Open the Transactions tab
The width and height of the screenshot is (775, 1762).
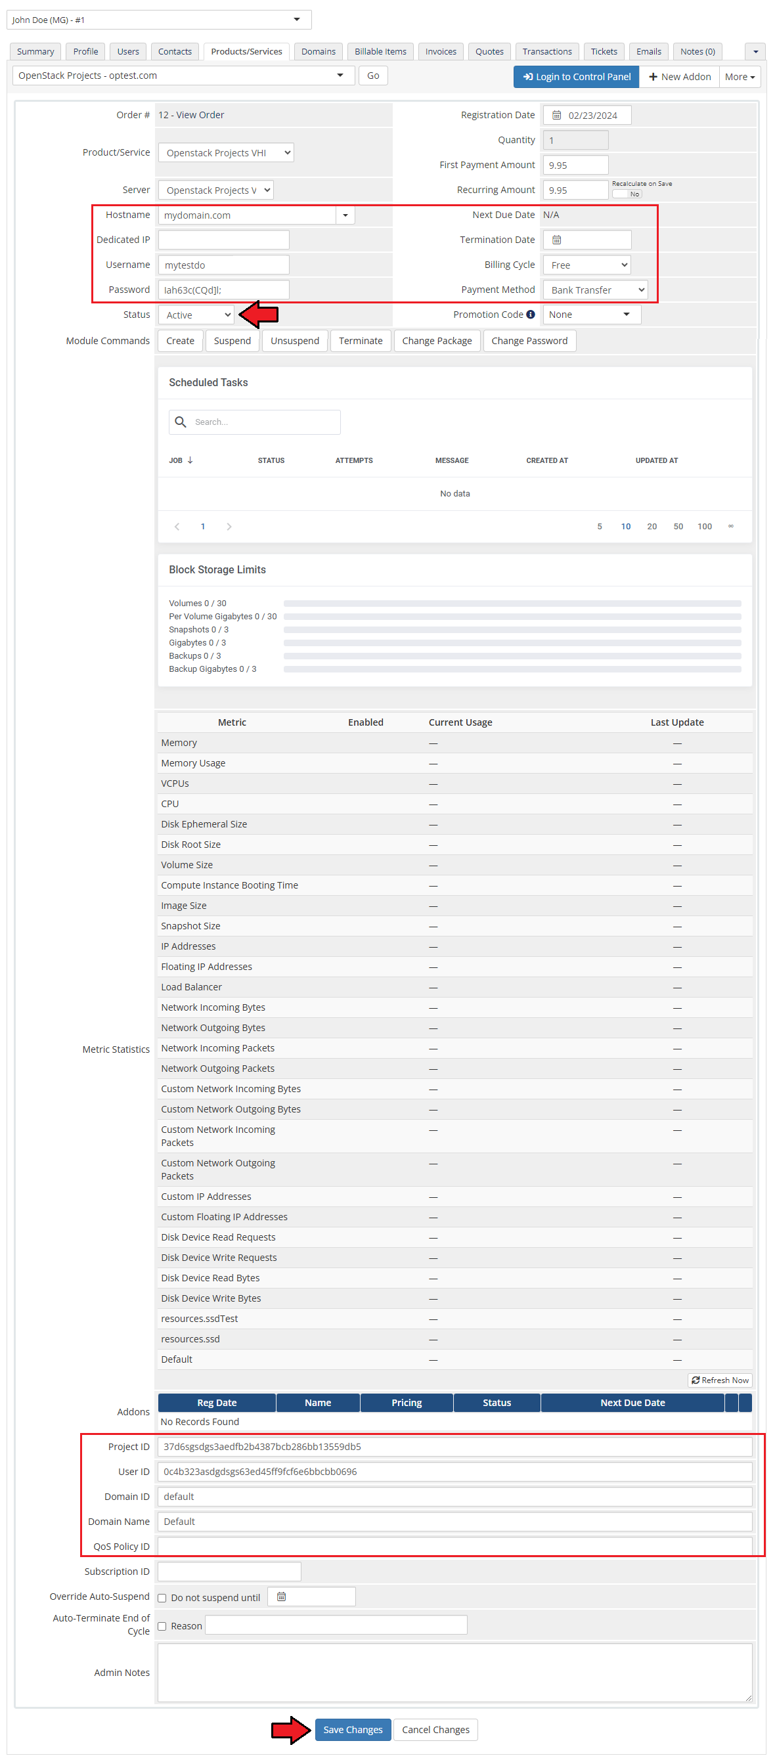[546, 51]
